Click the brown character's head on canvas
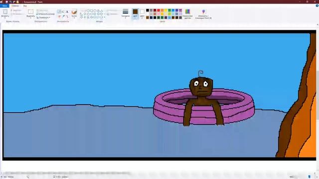This screenshot has height=179, width=319. click(x=201, y=87)
